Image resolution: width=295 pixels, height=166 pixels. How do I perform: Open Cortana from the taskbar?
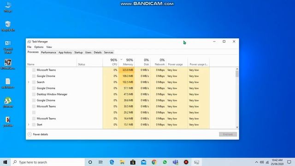click(x=90, y=162)
